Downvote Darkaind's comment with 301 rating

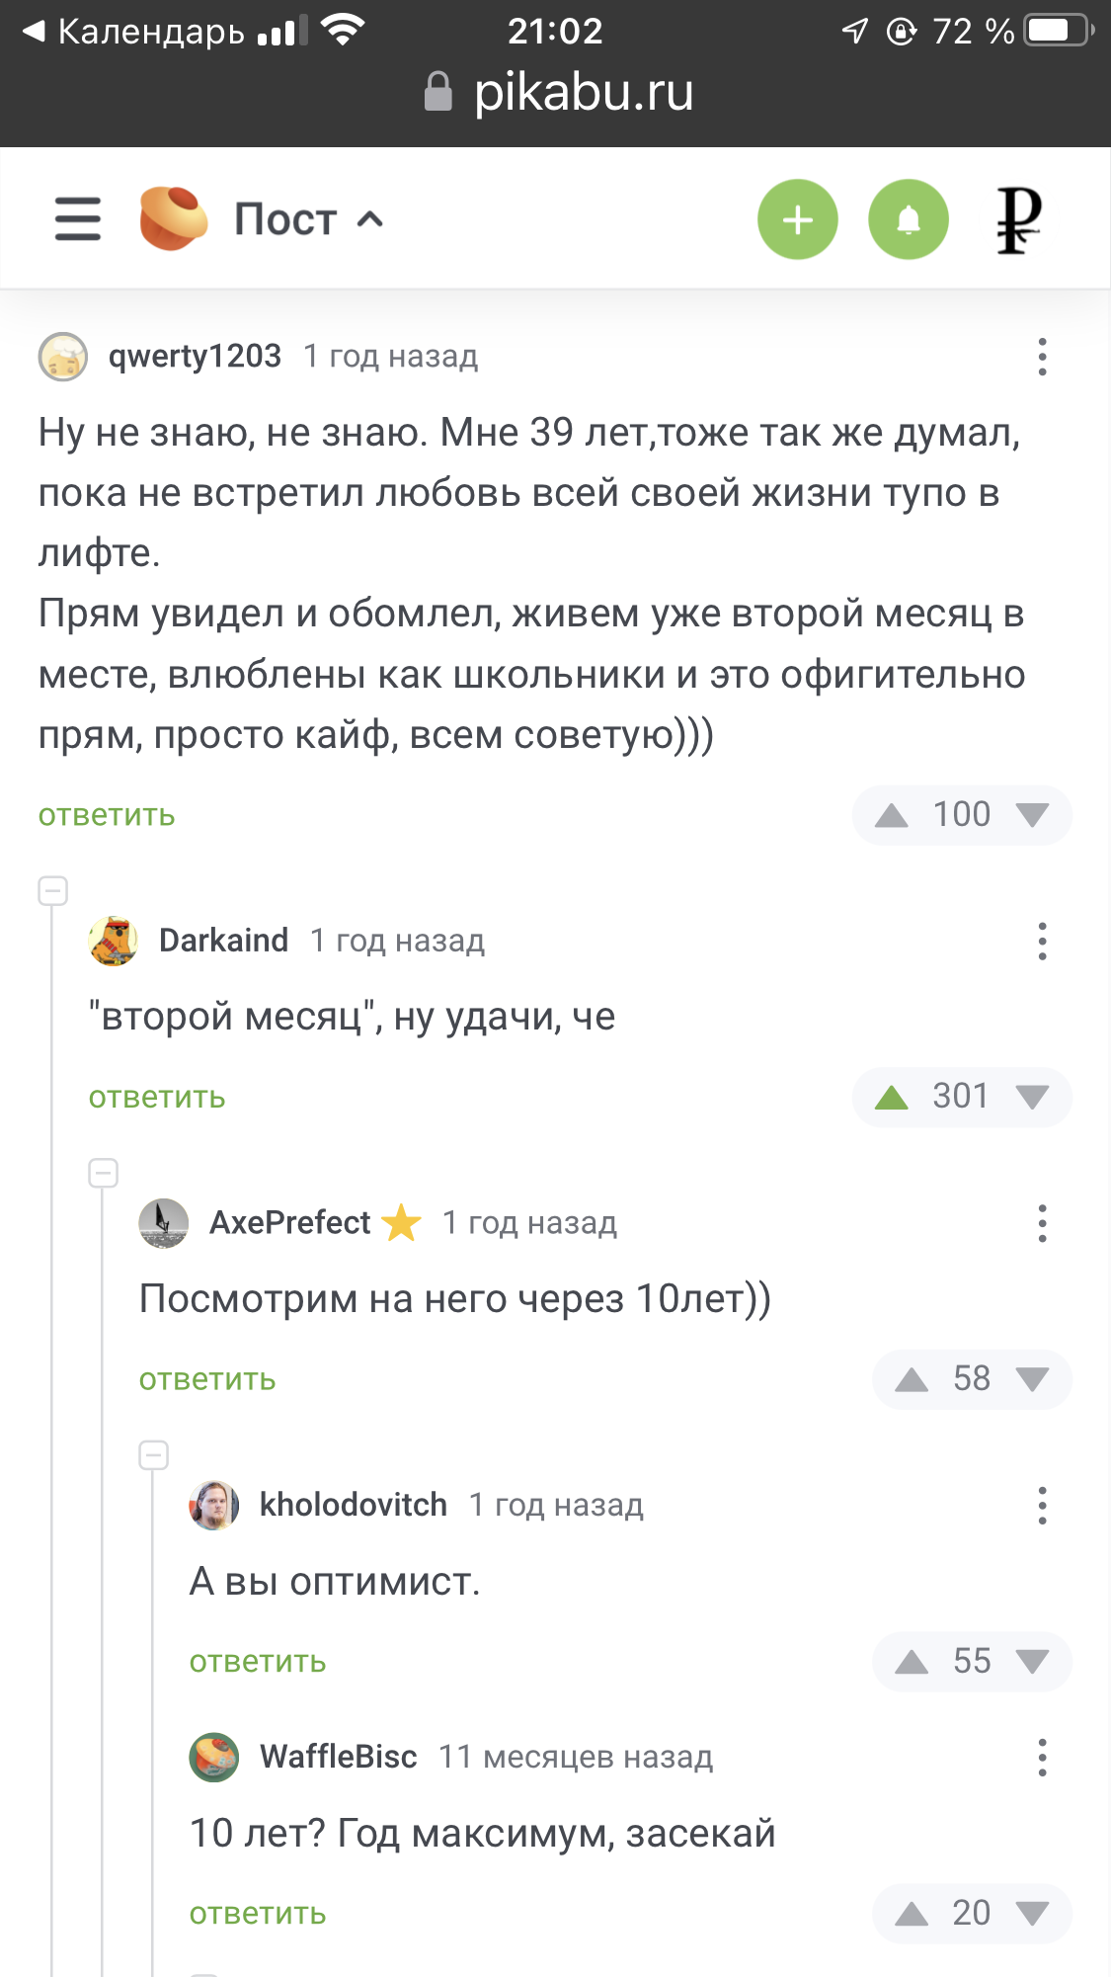pyautogui.click(x=1033, y=1097)
